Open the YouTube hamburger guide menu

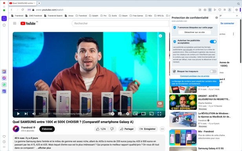[x=15, y=23]
